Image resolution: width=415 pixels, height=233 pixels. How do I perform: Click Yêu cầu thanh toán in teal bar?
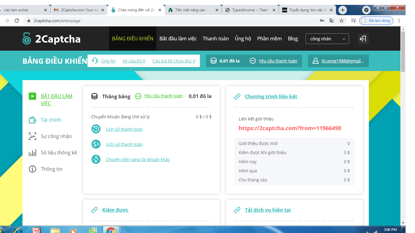(x=278, y=61)
